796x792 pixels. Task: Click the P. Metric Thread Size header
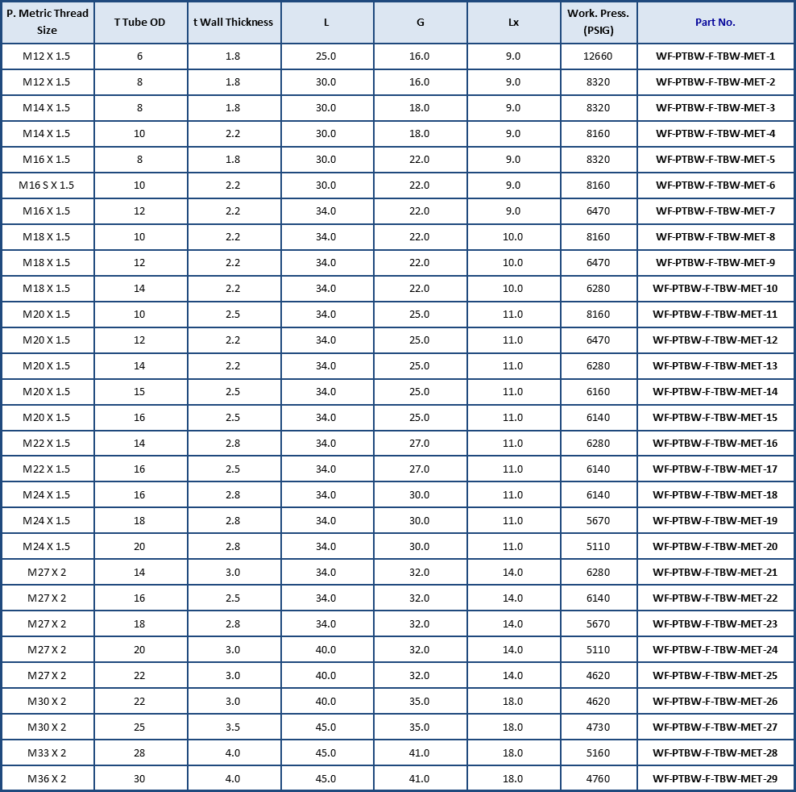click(x=48, y=23)
